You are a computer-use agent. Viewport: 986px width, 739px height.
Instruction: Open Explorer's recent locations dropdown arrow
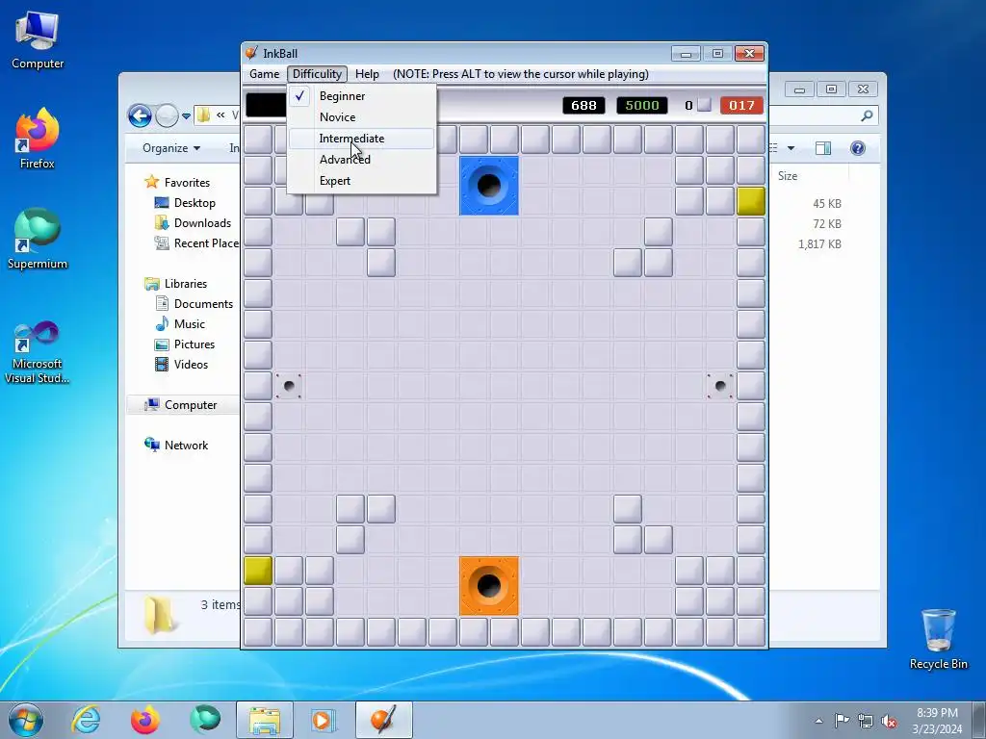click(186, 116)
